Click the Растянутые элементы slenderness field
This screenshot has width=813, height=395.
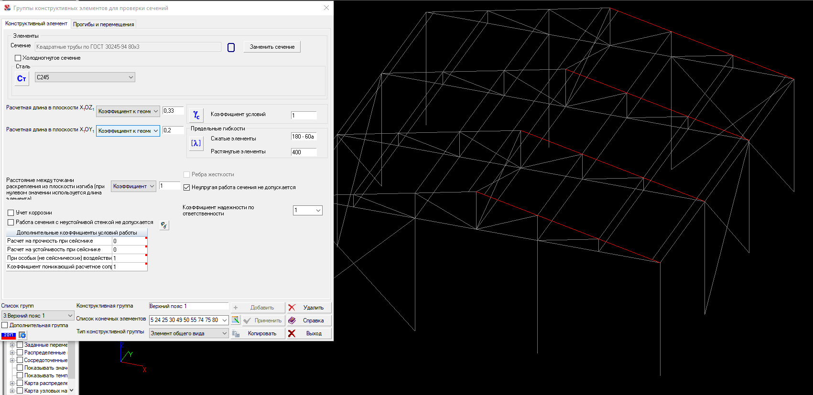(304, 152)
